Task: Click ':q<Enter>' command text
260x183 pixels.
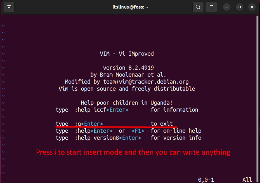Action: click(x=89, y=124)
